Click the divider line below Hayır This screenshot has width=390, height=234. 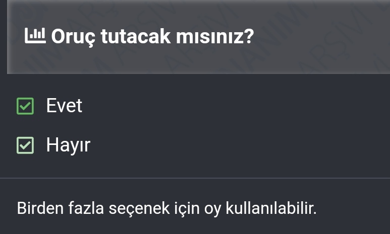tap(195, 178)
